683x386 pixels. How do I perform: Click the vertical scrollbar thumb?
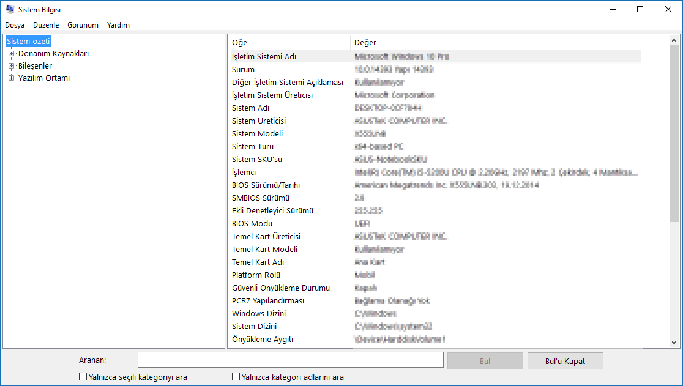(x=674, y=132)
